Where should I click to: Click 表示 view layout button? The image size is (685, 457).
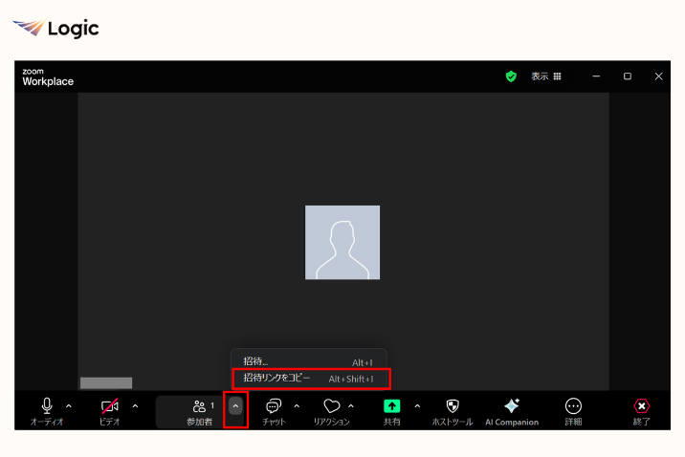[x=546, y=76]
